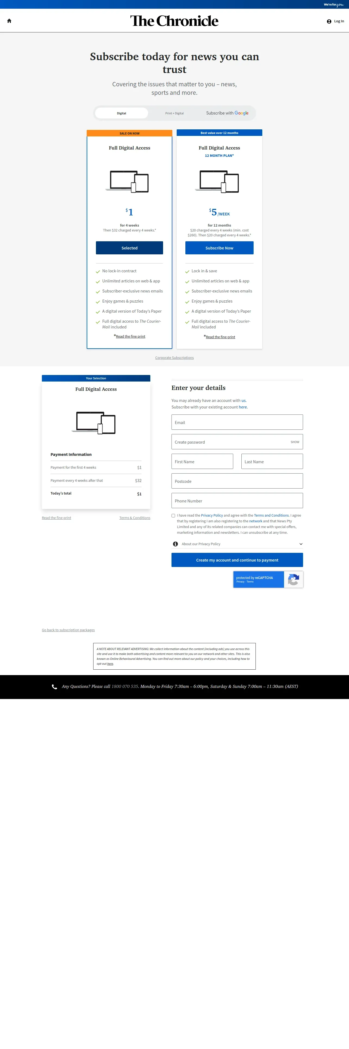The width and height of the screenshot is (349, 1049).
Task: Click The Chronicle masthead logo
Action: tap(174, 21)
